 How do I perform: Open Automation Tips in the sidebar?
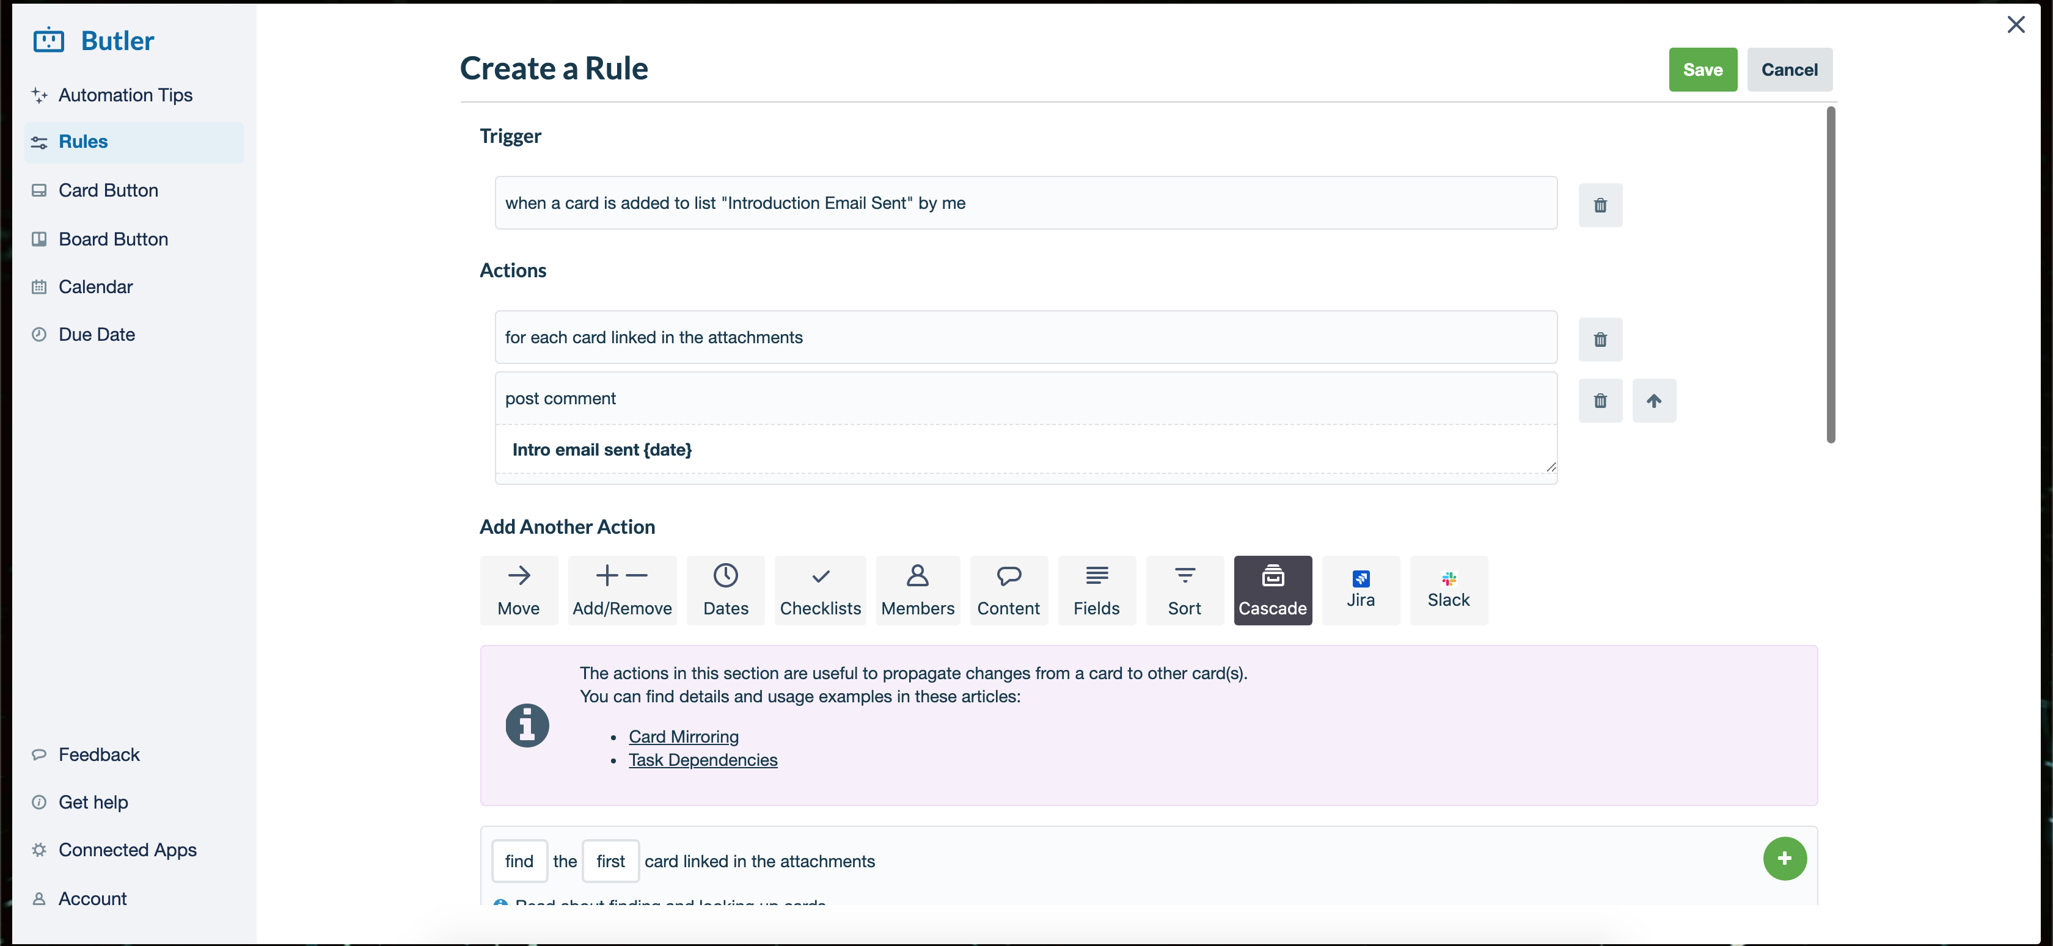click(134, 95)
